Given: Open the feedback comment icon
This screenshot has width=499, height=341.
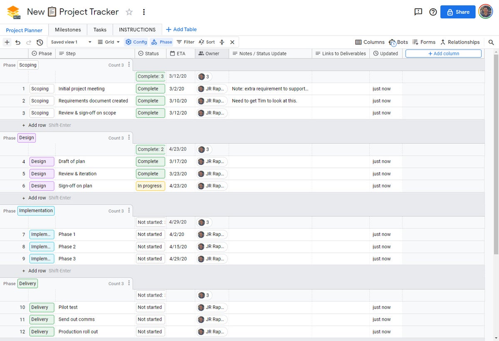Looking at the screenshot, I should pyautogui.click(x=418, y=12).
